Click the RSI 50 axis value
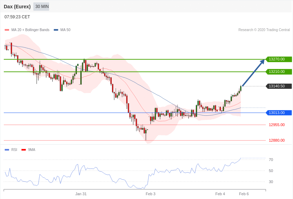Screen dimensions: 293x199 coord(271,171)
